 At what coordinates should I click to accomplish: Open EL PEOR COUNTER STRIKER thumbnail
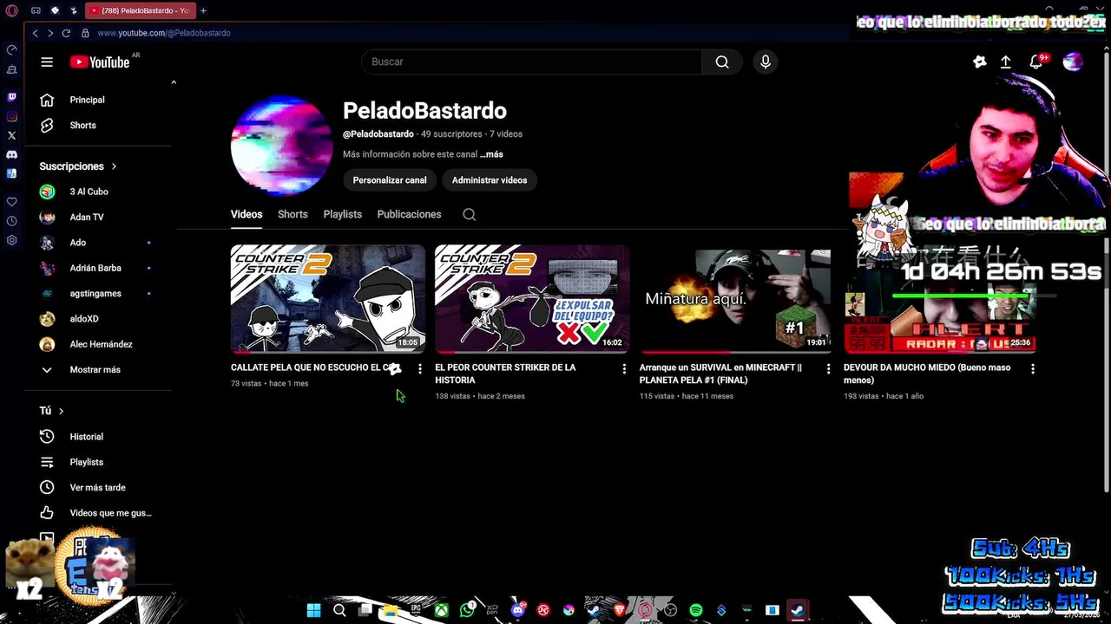click(532, 298)
